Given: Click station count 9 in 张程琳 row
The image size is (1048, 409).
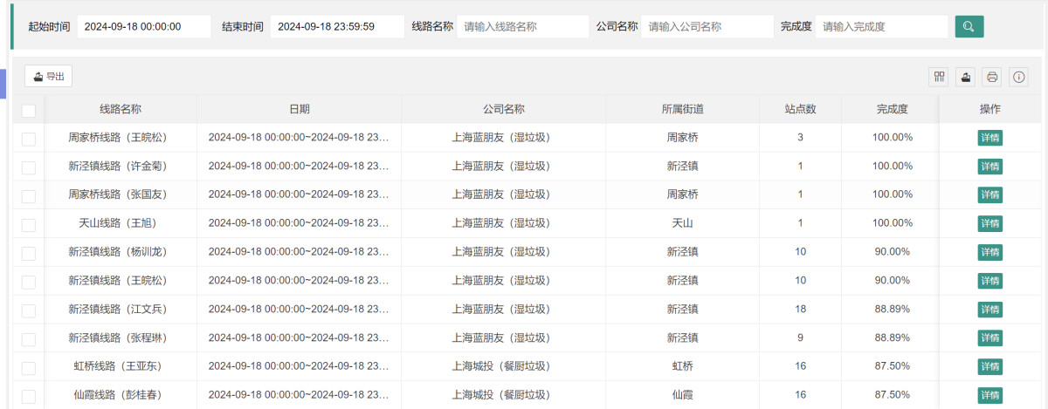Looking at the screenshot, I should pyautogui.click(x=800, y=338).
